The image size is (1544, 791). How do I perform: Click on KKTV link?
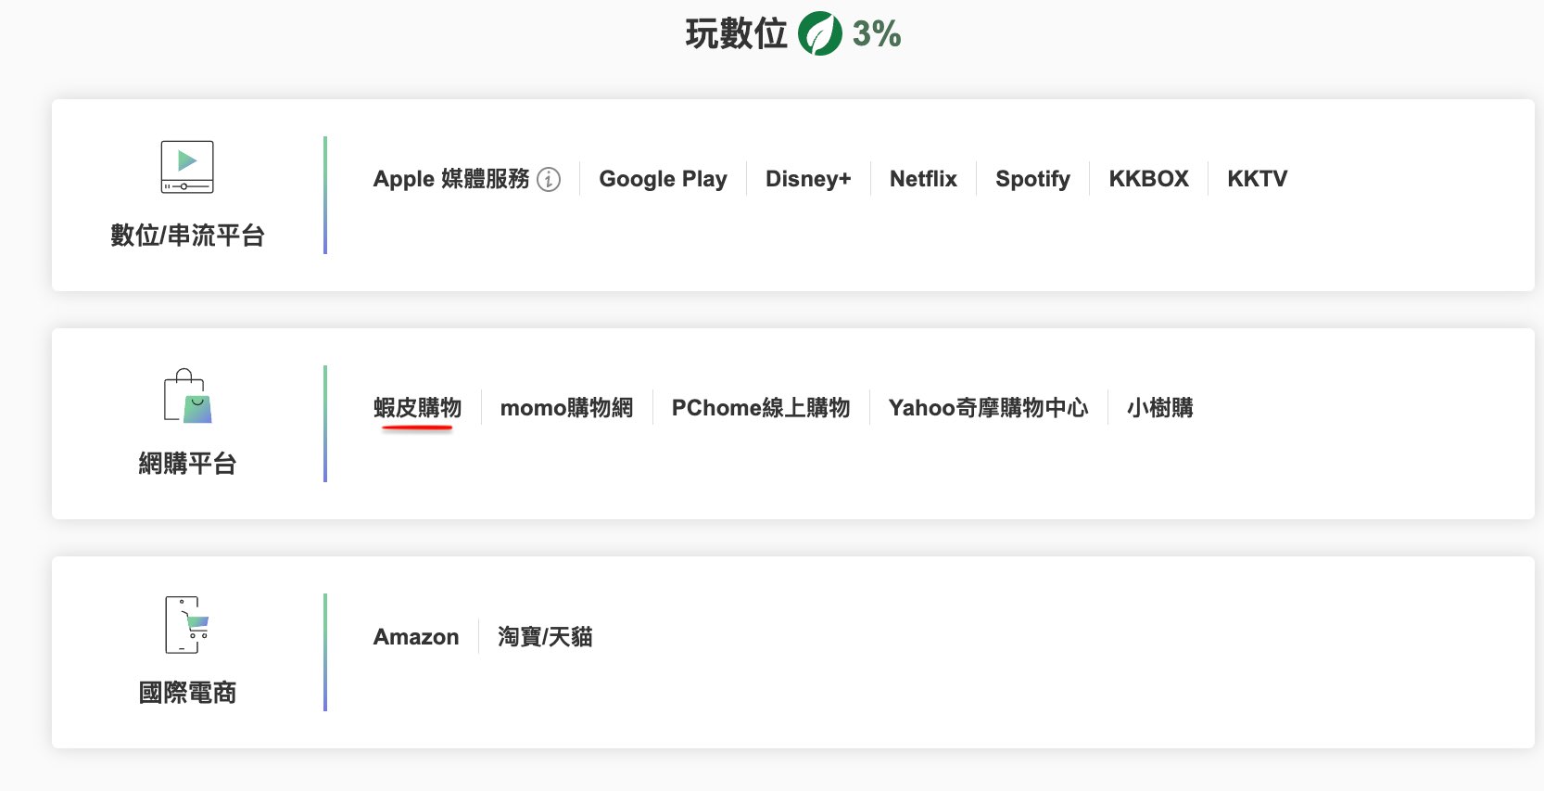point(1257,179)
